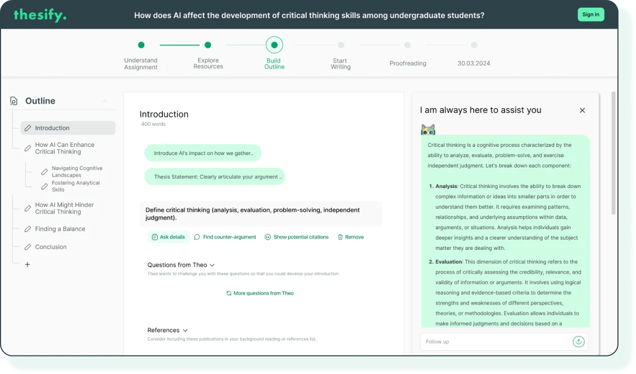Close the assistant chat panel
636x374 pixels.
(x=582, y=110)
